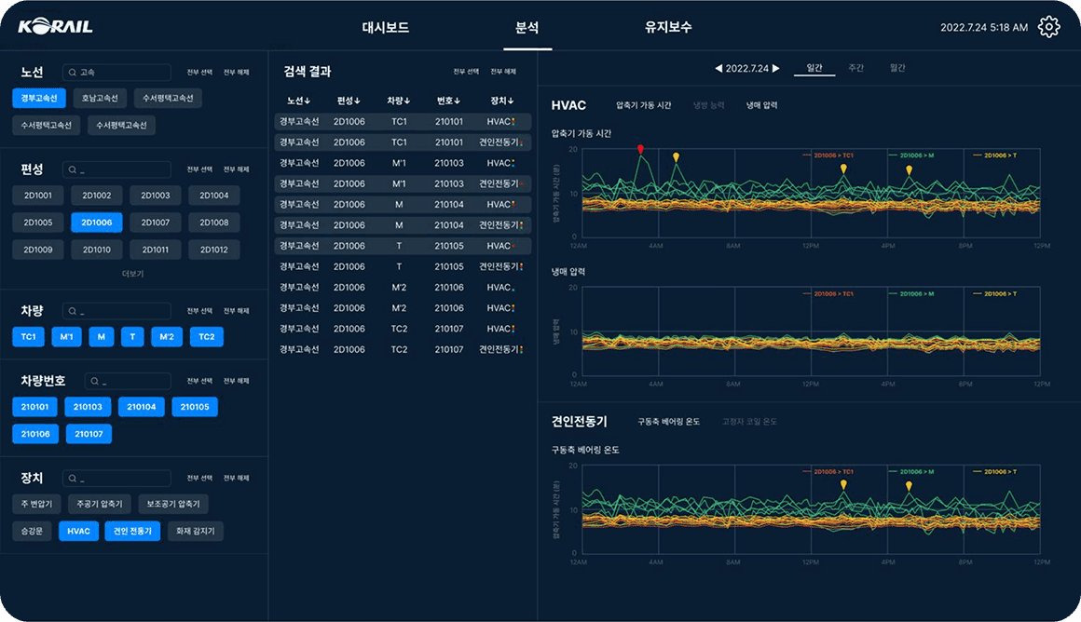This screenshot has width=1081, height=622.
Task: Open settings via the gear icon
Action: point(1048,27)
